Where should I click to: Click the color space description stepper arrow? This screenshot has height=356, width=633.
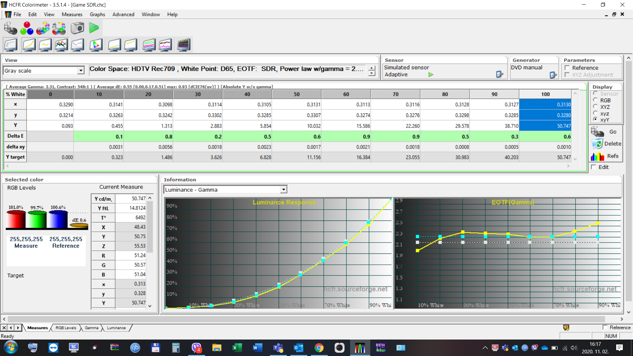tap(372, 68)
